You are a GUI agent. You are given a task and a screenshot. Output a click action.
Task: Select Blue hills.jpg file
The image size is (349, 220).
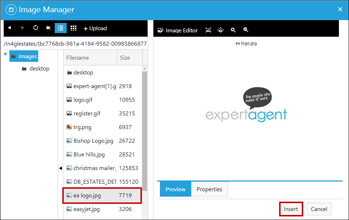[102, 155]
